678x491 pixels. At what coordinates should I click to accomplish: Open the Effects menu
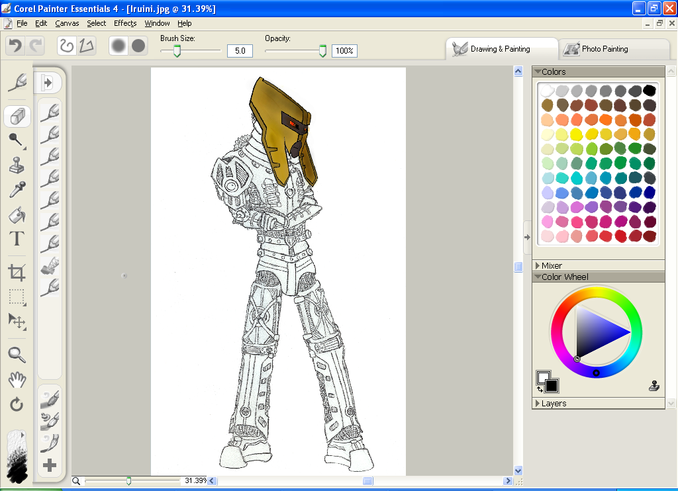pos(124,22)
